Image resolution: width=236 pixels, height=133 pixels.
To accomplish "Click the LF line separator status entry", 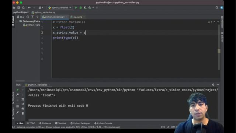I will (x=168, y=127).
